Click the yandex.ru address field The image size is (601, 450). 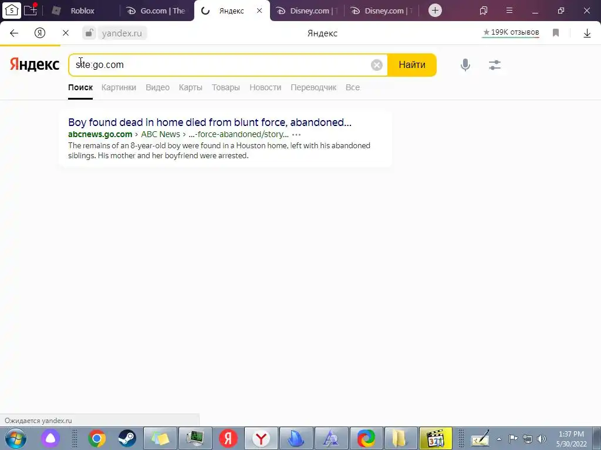coord(122,33)
